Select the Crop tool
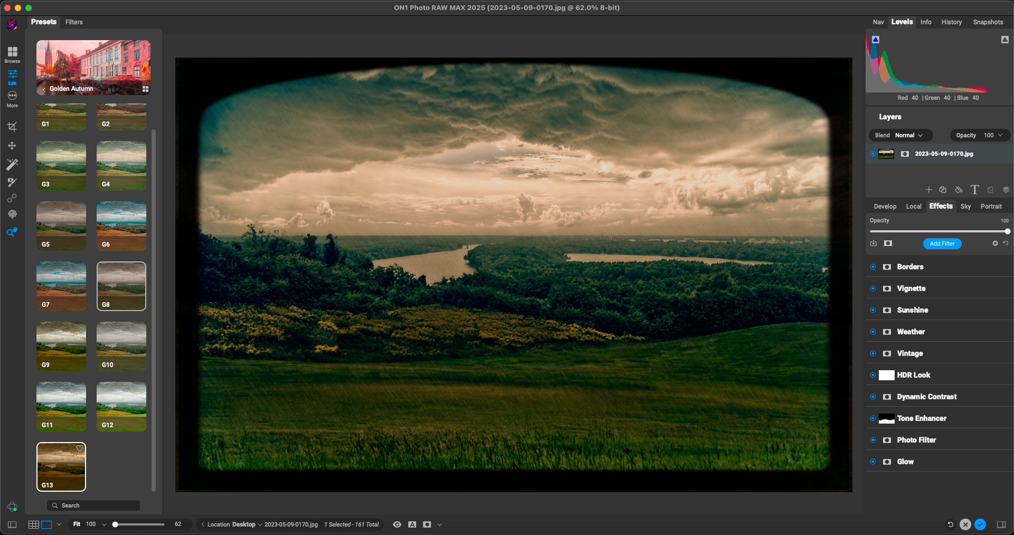 click(12, 127)
